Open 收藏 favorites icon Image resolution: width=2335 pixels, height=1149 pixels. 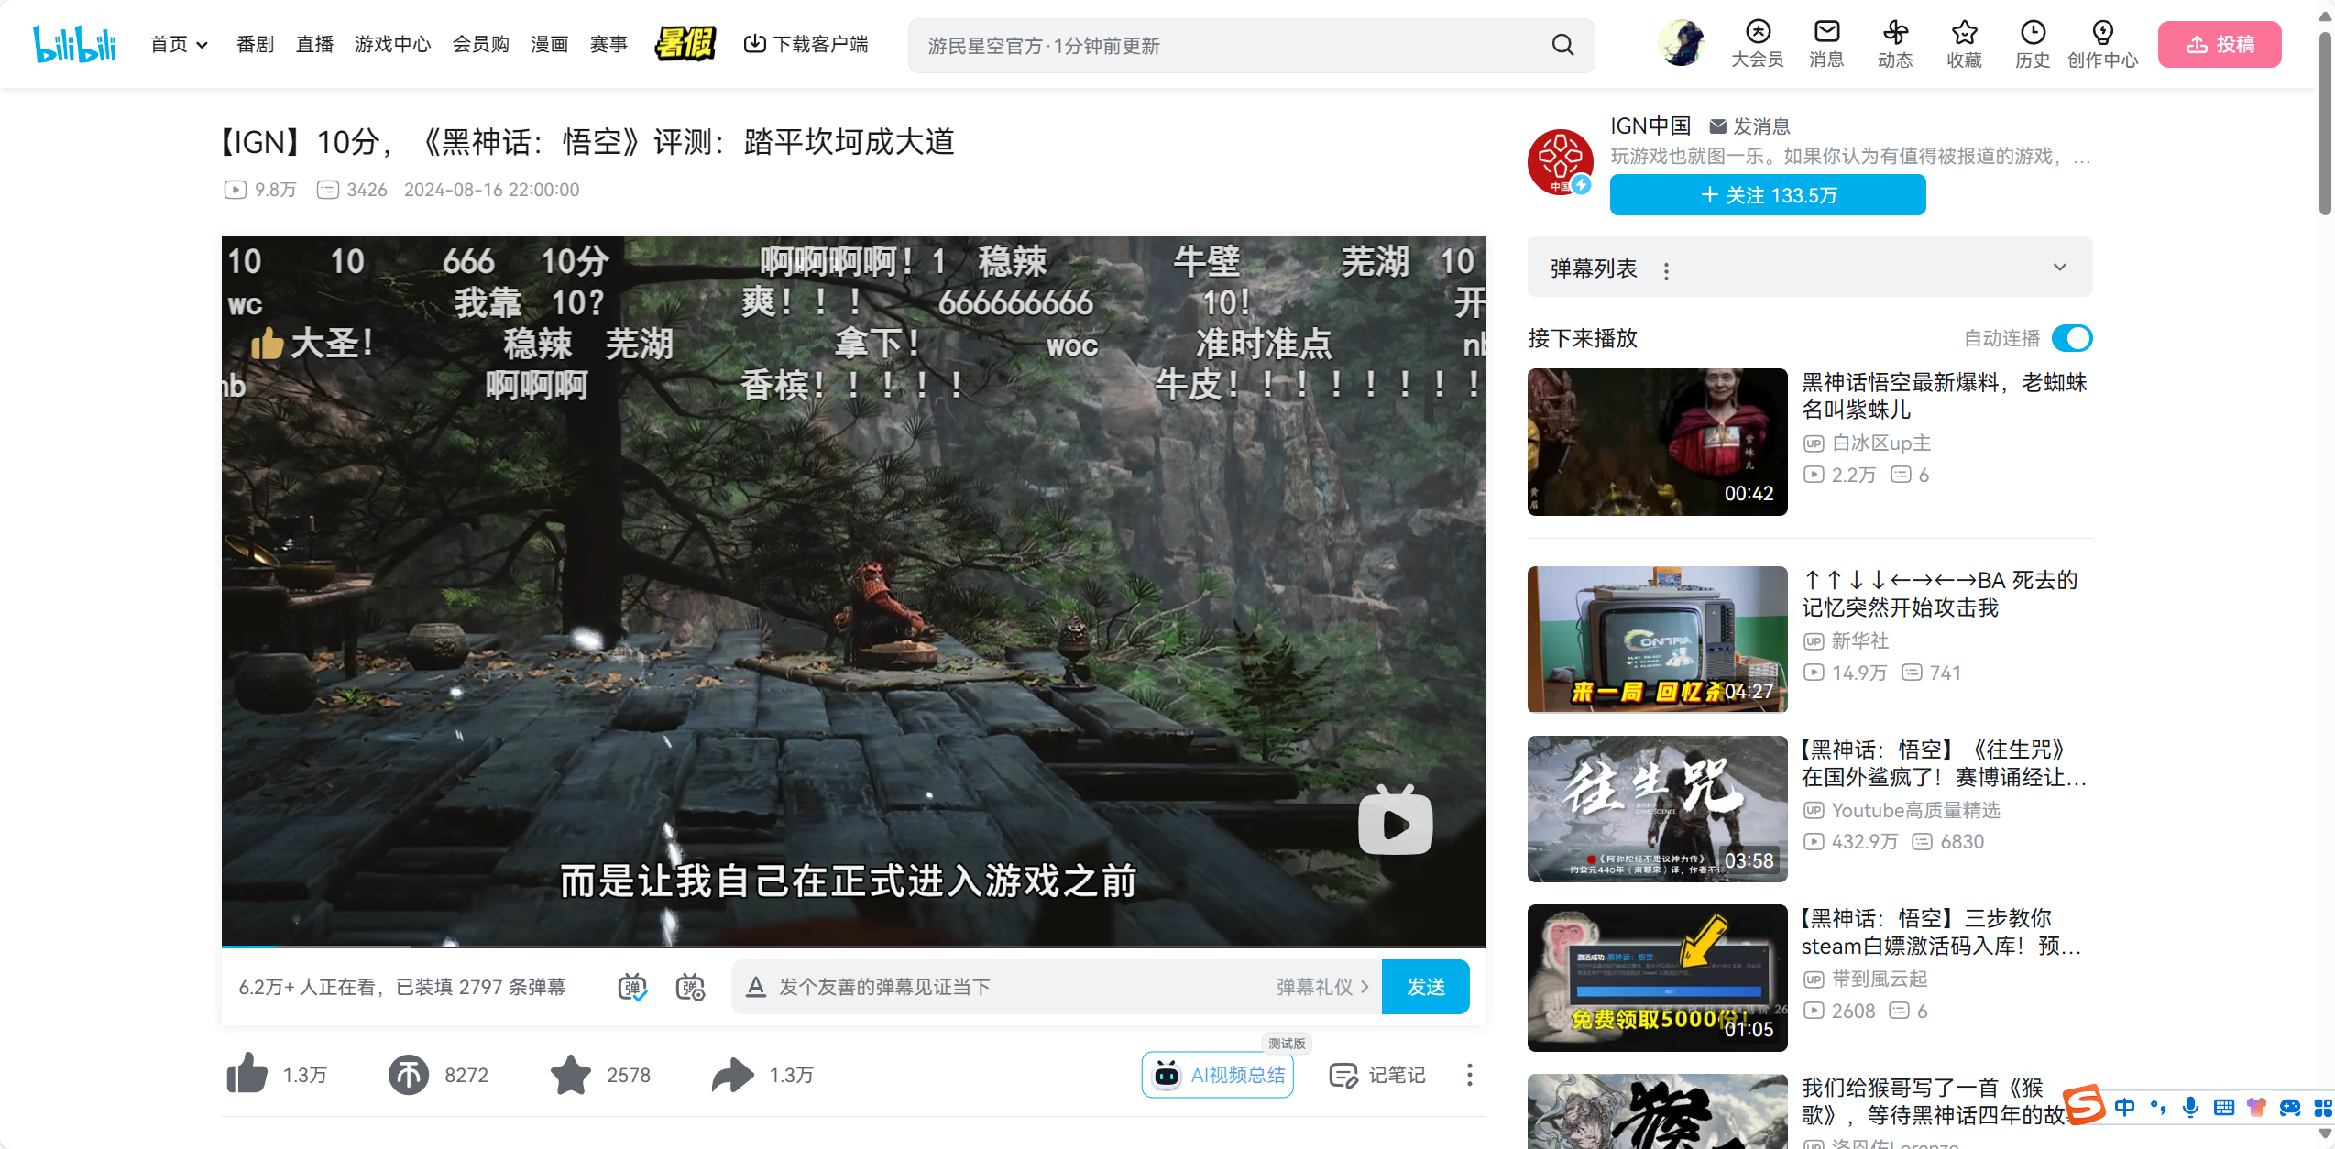[x=1964, y=44]
